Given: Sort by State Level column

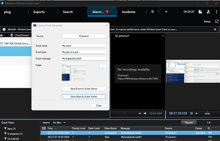Looking at the screenshot, I should pyautogui.click(x=95, y=128).
